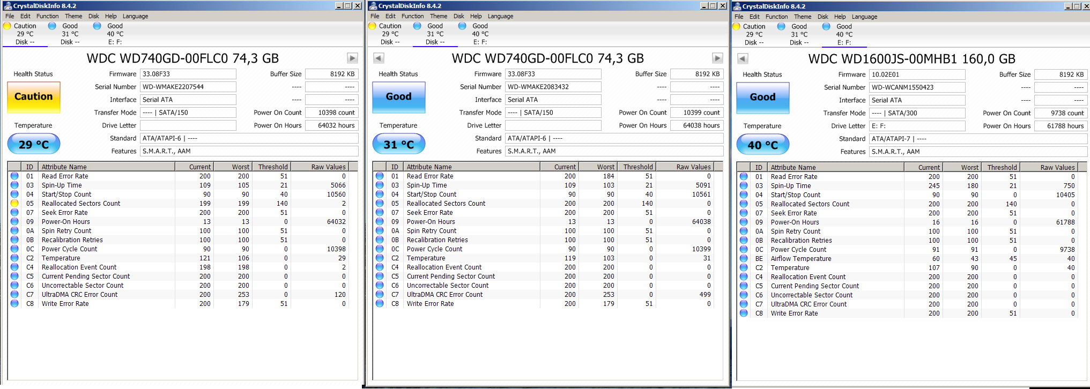Click Attribute Name column header in left window
Screen dimensions: 1090x389
point(106,167)
